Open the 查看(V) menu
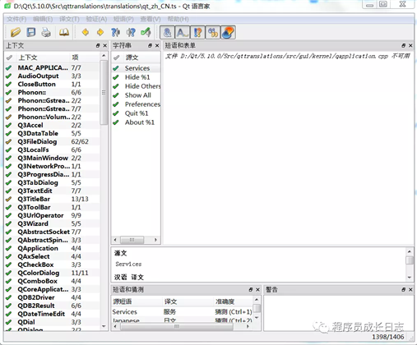 [x=151, y=19]
